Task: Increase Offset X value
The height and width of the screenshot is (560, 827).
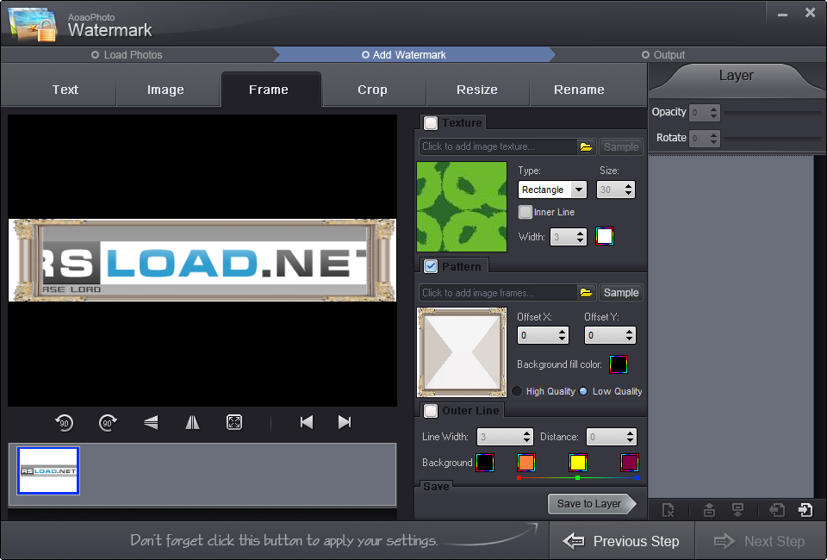Action: tap(563, 332)
